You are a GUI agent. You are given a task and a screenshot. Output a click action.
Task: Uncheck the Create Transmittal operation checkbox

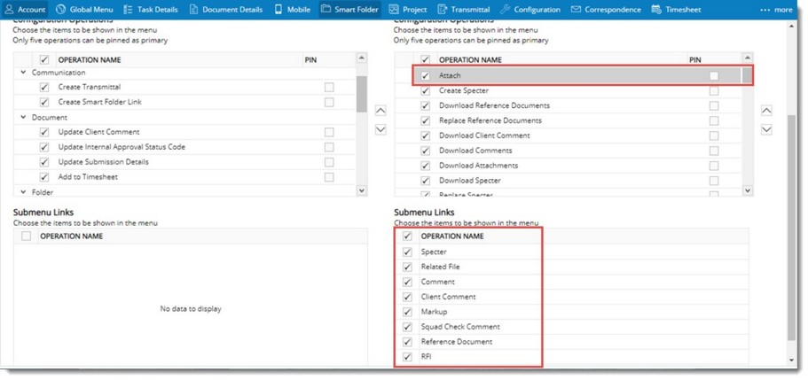44,87
